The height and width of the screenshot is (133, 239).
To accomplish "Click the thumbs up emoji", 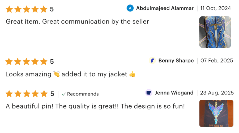I will (x=132, y=74).
